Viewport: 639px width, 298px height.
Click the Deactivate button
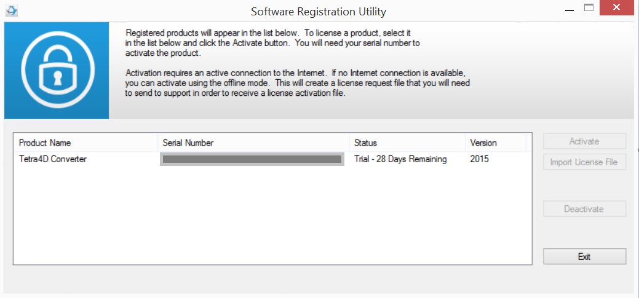[x=584, y=209]
